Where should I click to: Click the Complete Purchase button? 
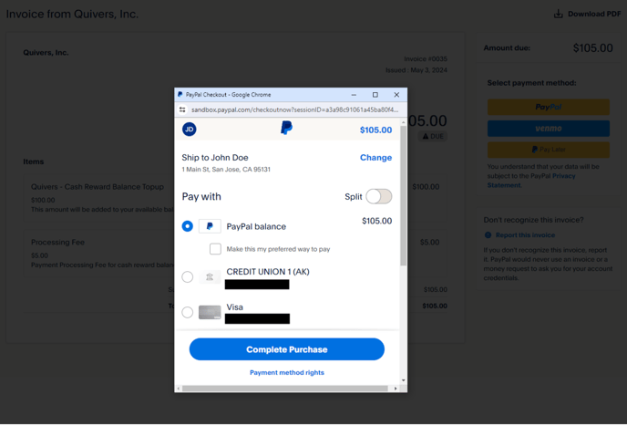point(287,349)
